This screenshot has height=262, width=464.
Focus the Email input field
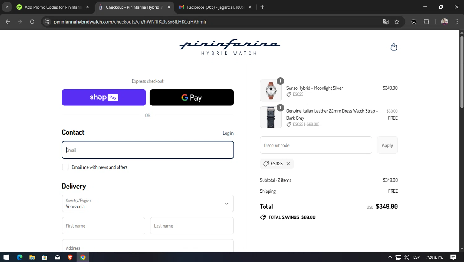(x=148, y=150)
